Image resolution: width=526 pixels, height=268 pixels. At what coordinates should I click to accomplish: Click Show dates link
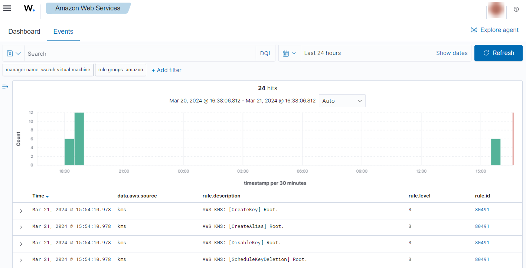point(451,53)
